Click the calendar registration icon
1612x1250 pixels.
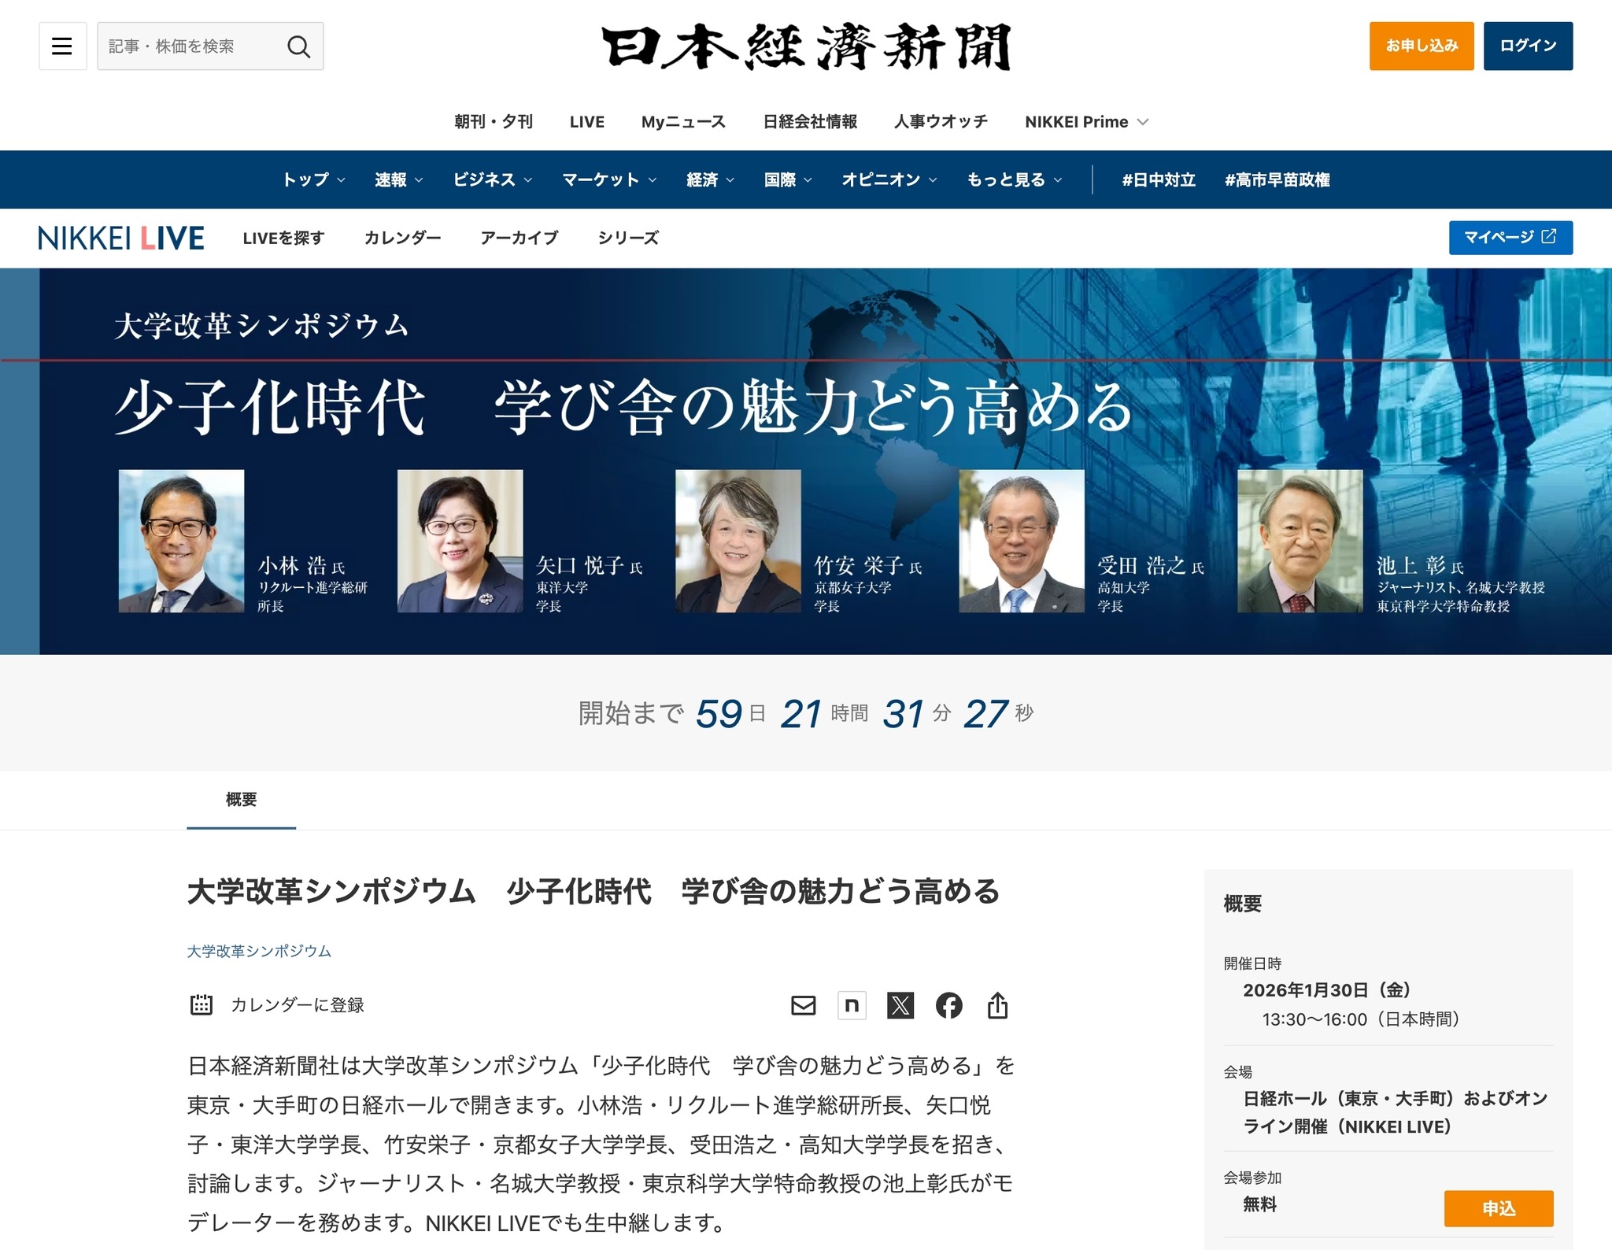(x=201, y=1004)
